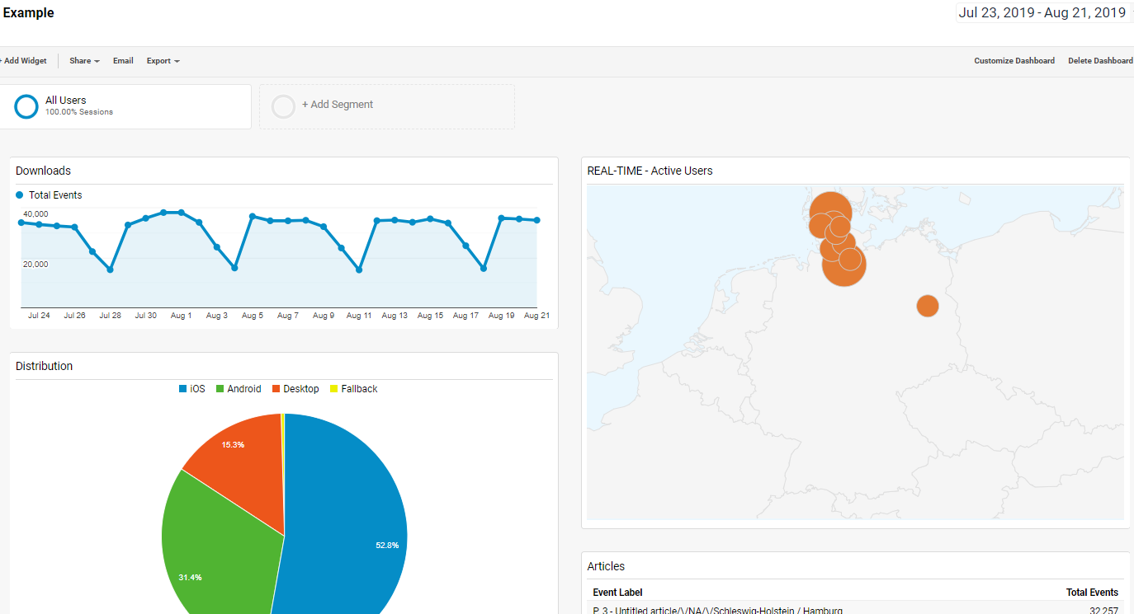Screen dimensions: 1134x614
Task: Open the Share dropdown menu
Action: click(x=84, y=61)
